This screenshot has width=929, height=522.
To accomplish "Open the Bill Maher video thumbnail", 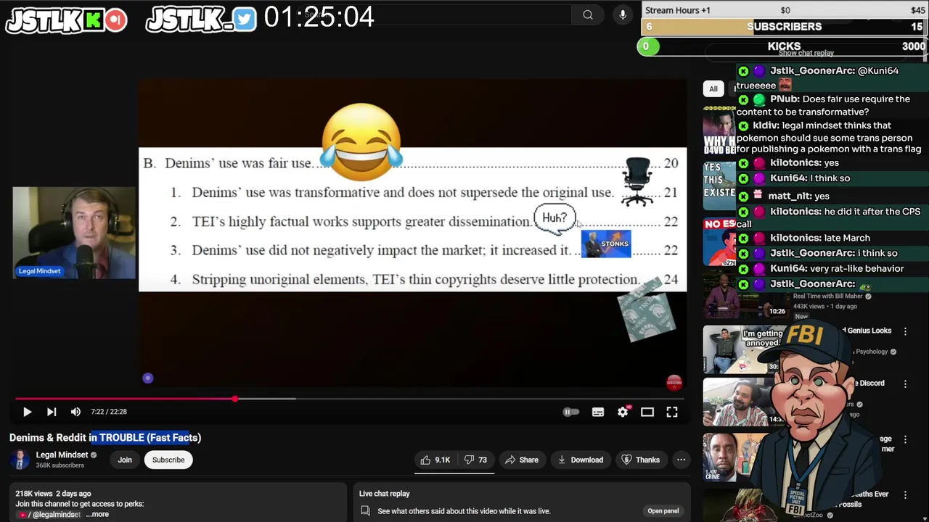I will pyautogui.click(x=745, y=294).
